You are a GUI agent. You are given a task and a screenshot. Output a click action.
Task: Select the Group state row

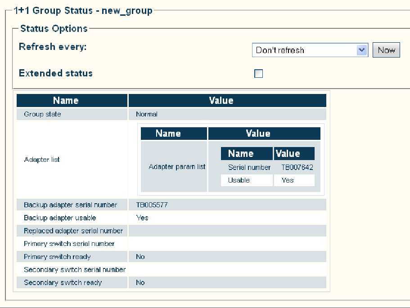[x=171, y=114]
